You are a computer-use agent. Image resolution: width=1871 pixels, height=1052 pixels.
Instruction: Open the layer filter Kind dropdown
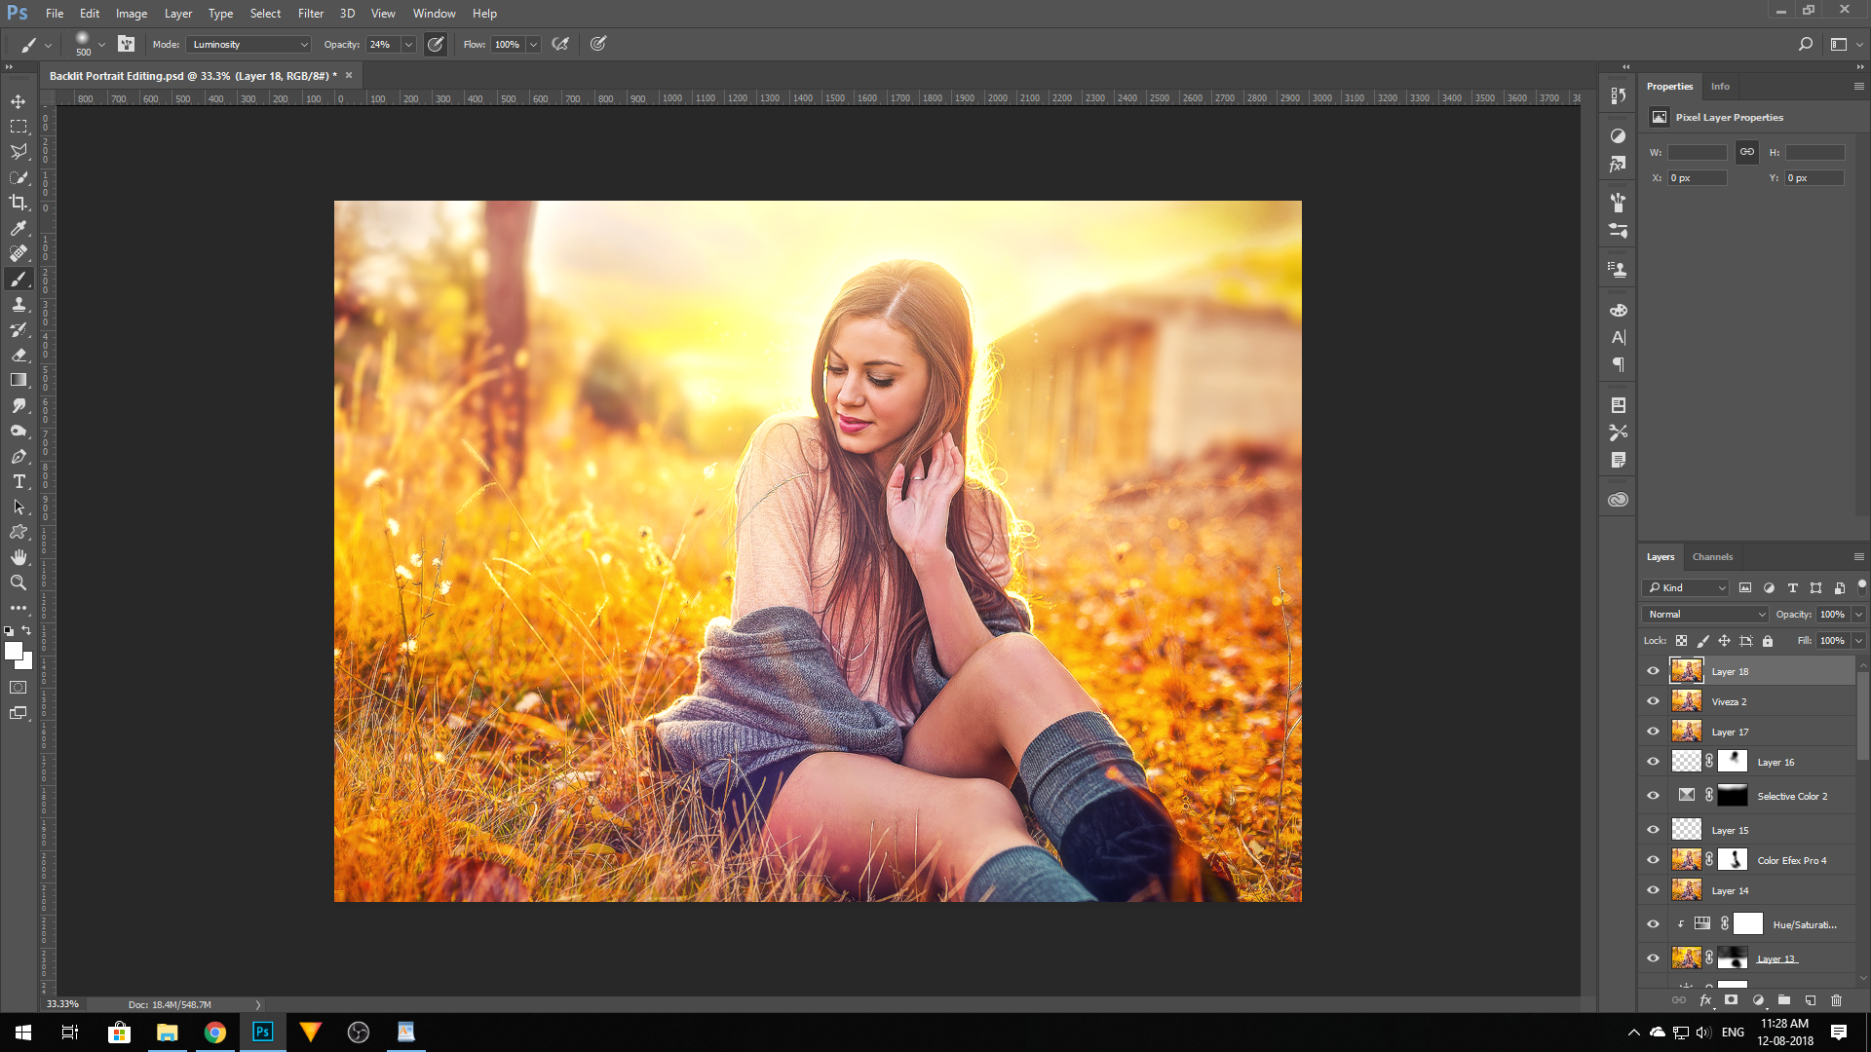1686,587
